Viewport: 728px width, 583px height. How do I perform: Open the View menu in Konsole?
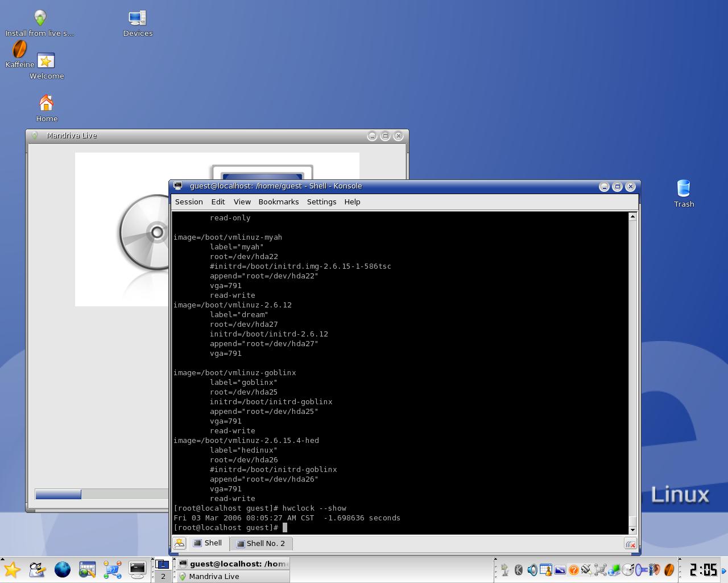[242, 202]
